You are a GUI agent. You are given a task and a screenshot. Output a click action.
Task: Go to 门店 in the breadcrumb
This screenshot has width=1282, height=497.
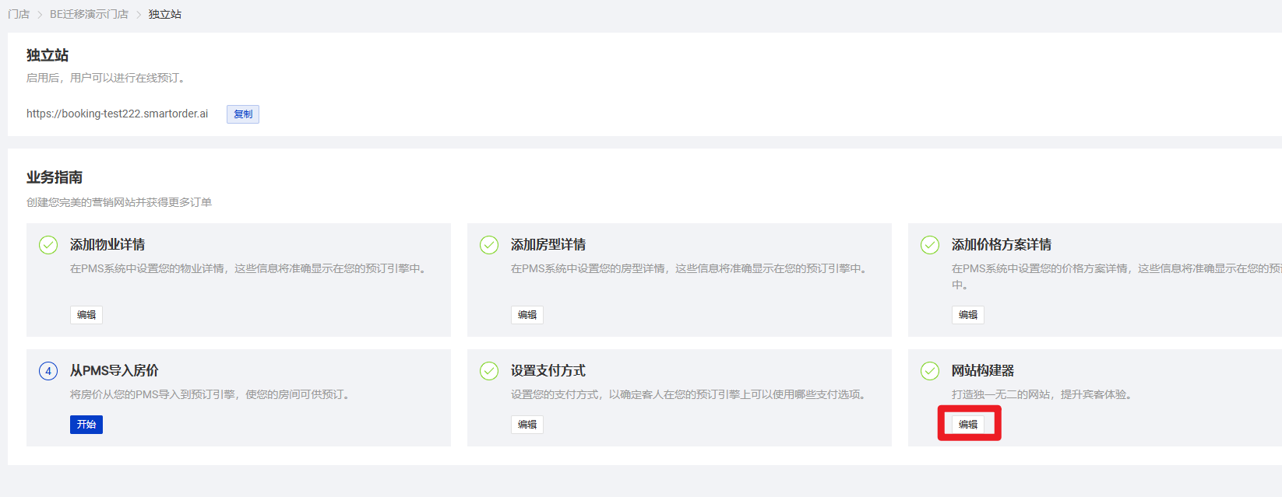click(x=19, y=14)
